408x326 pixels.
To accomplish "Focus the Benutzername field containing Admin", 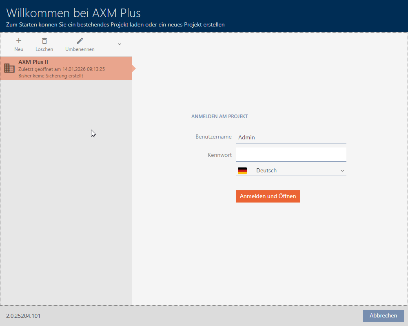I will tap(290, 137).
